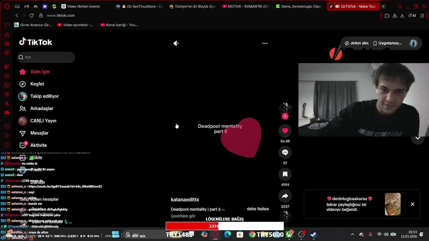
Task: Open the Opera AI assistant button
Action: click(x=412, y=15)
